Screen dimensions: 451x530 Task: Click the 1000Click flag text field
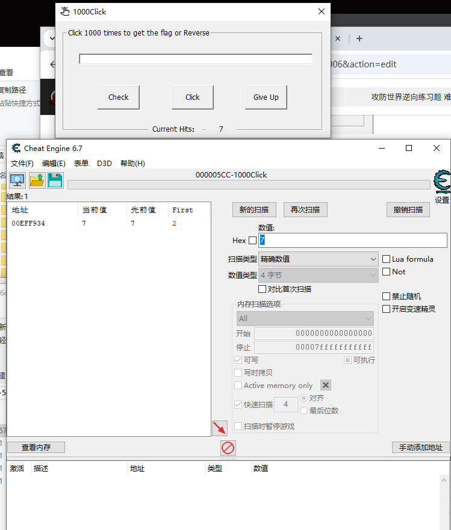(x=196, y=59)
